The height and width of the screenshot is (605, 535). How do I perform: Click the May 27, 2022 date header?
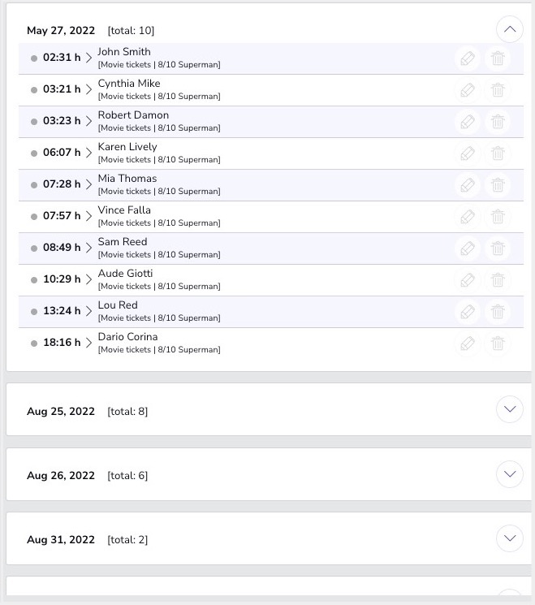[x=61, y=31]
